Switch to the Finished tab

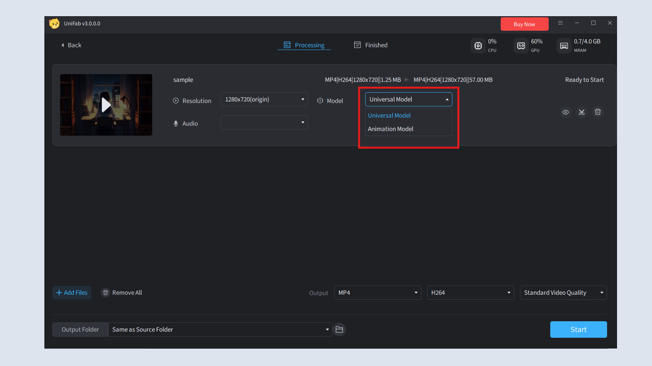point(371,45)
